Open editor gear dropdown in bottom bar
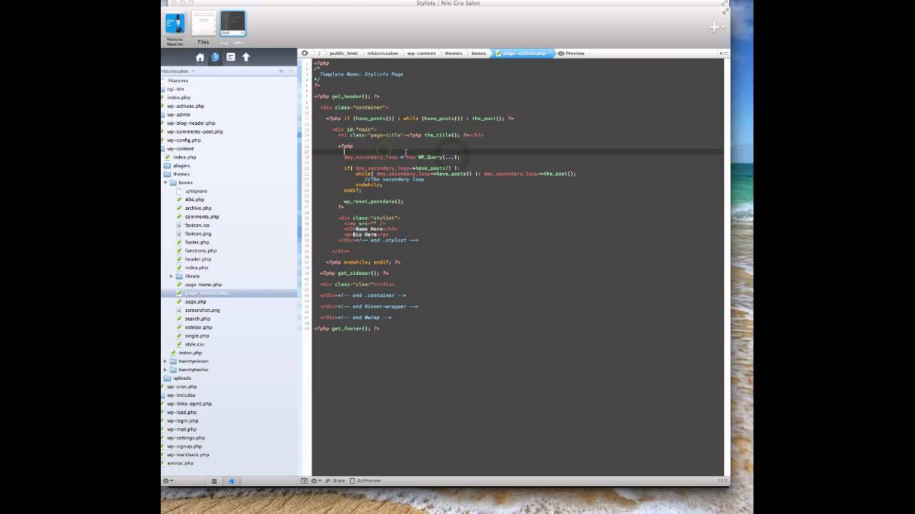The image size is (915, 514). (x=315, y=481)
